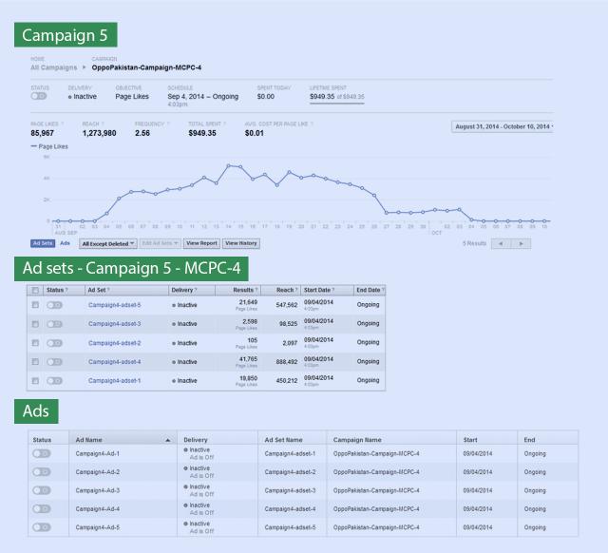The height and width of the screenshot is (553, 608).
Task: Open the Edit Ad Sets dropdown
Action: [160, 244]
